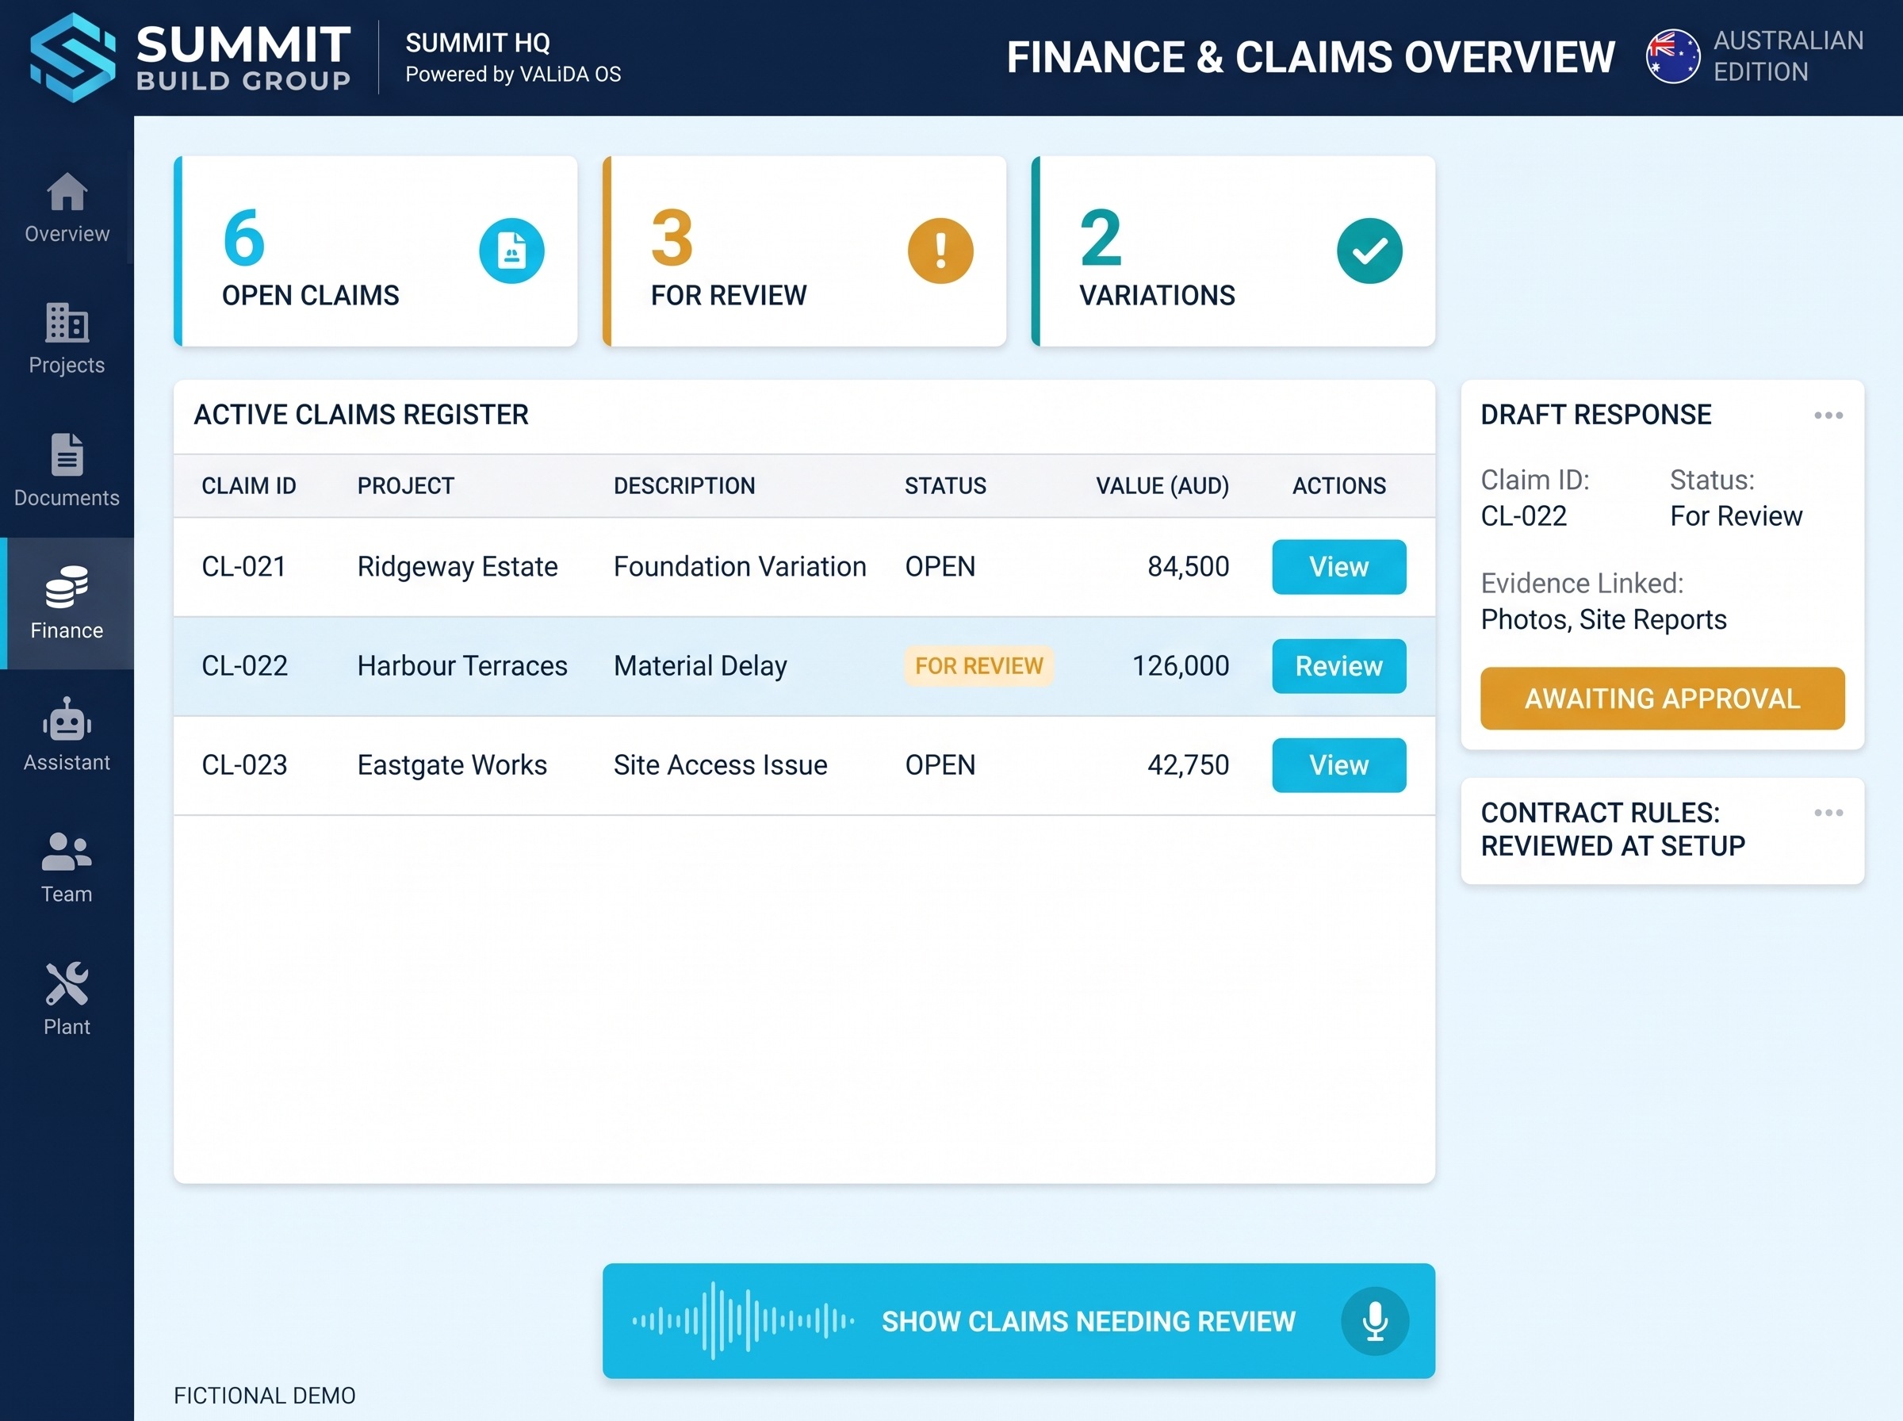This screenshot has height=1421, width=1903.
Task: Click the 126,000 value cell
Action: 1180,666
